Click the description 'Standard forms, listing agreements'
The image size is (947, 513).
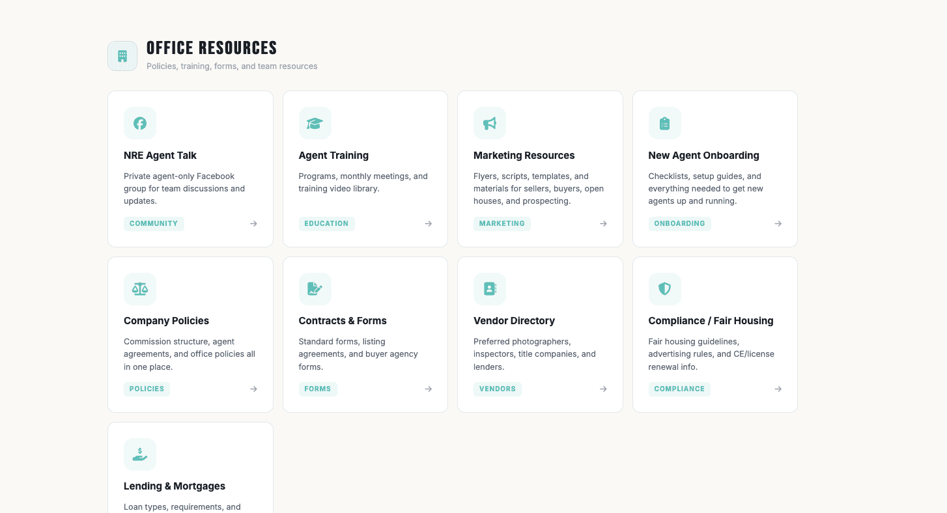tap(358, 354)
